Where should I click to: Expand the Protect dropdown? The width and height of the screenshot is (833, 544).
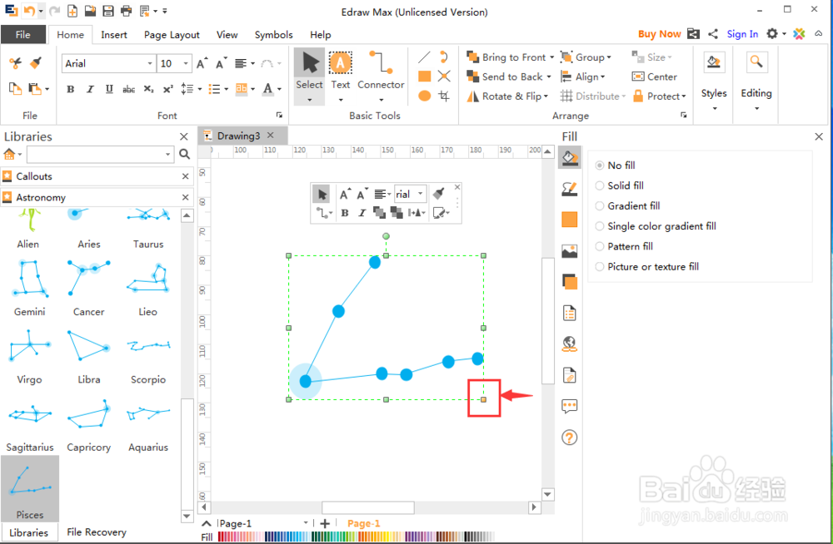[x=684, y=96]
